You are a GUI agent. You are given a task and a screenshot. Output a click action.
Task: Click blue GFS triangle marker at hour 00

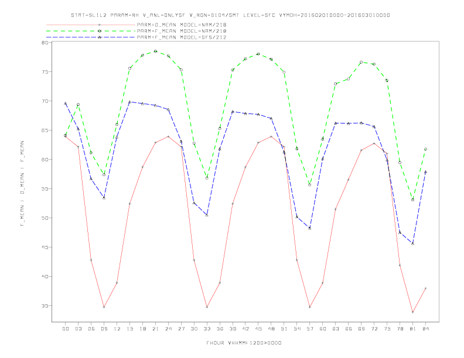(66, 104)
